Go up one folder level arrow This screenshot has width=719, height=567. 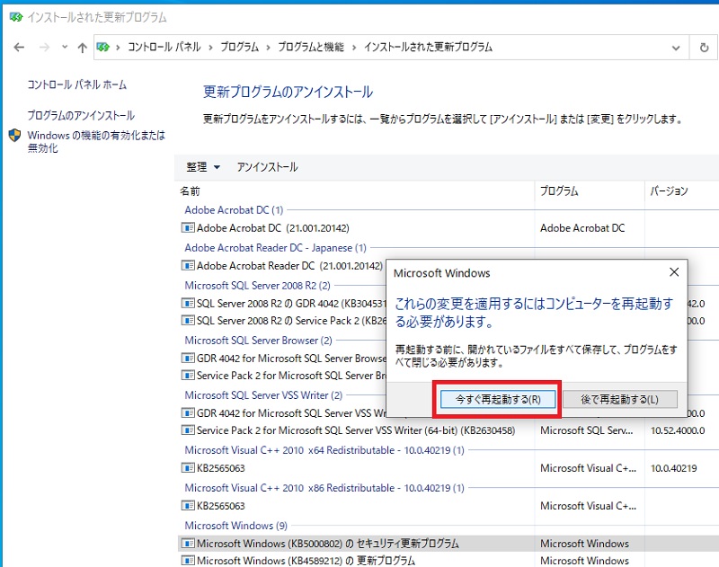point(83,48)
